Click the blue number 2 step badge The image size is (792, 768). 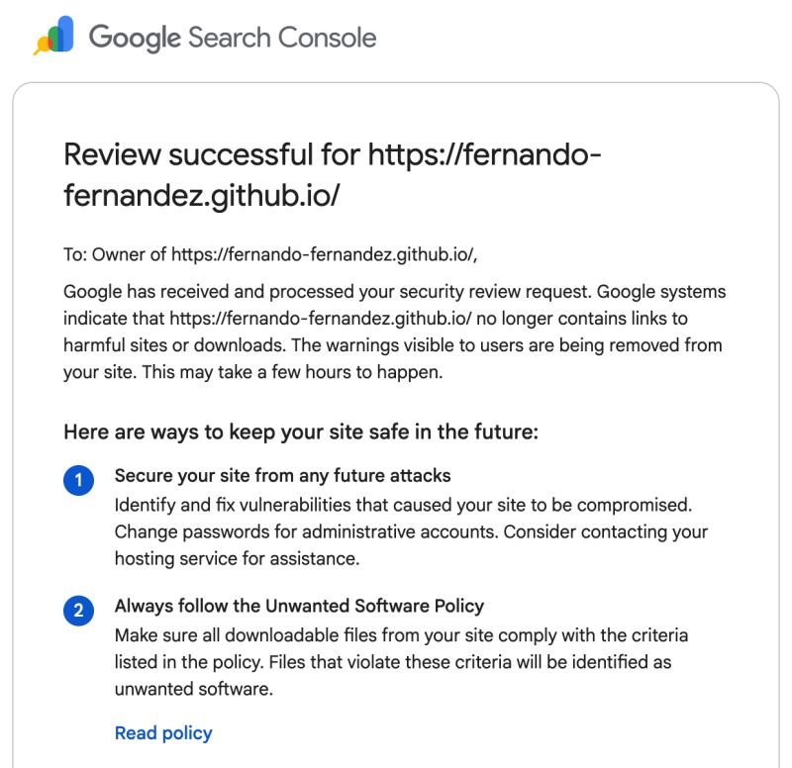tap(78, 610)
